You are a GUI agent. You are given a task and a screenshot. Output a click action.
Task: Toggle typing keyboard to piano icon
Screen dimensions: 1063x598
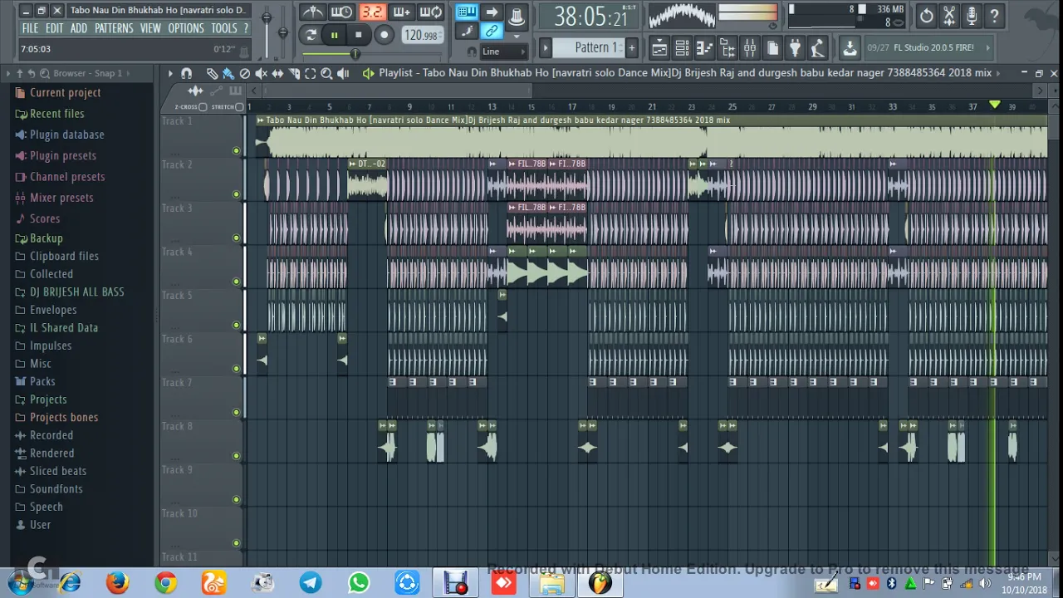(x=467, y=12)
